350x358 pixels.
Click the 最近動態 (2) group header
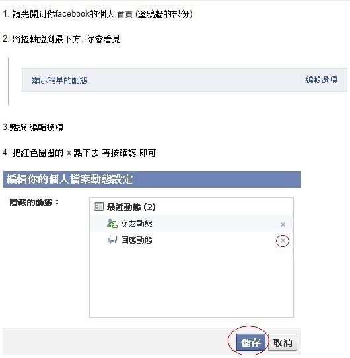[x=131, y=207]
